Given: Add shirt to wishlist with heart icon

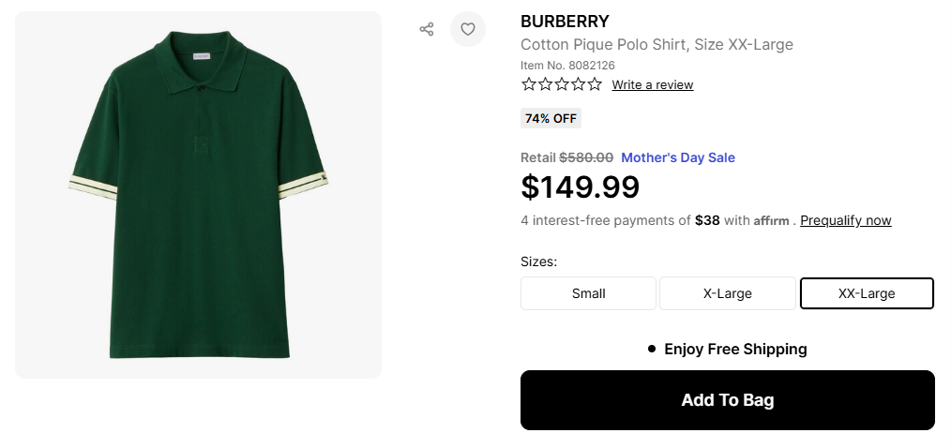Looking at the screenshot, I should point(468,29).
